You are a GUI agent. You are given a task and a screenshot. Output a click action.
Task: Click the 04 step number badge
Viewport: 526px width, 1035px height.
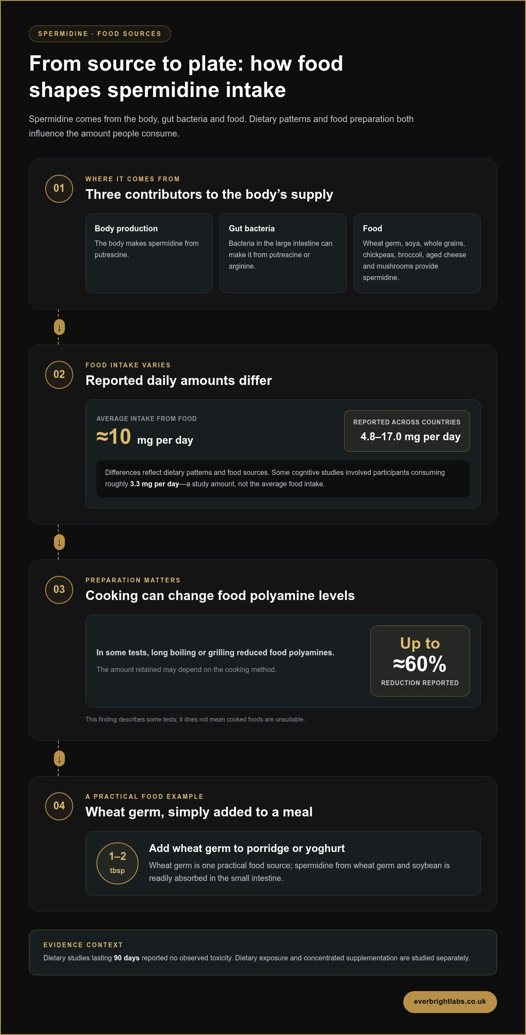pyautogui.click(x=59, y=806)
